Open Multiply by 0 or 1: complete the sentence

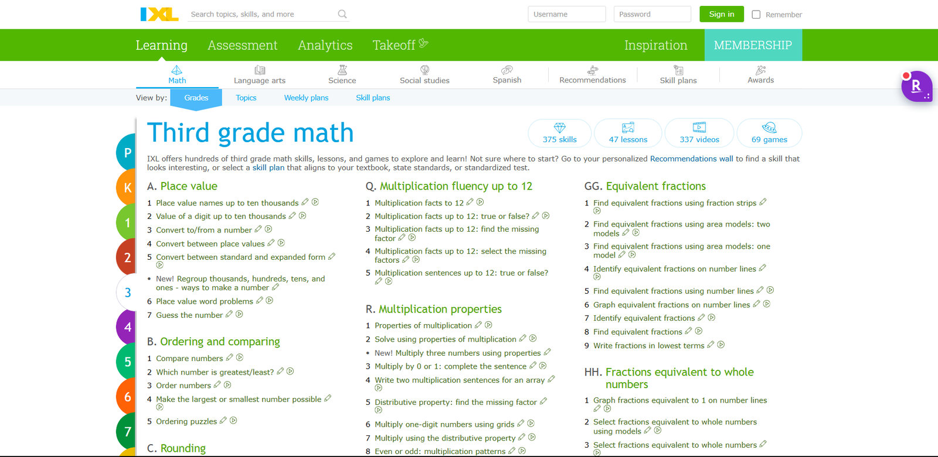pos(451,366)
